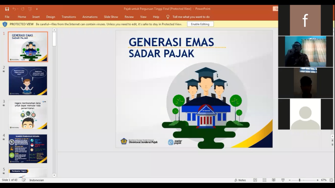This screenshot has height=188, width=335.
Task: Click the zoom in plus button
Action: 317,180
